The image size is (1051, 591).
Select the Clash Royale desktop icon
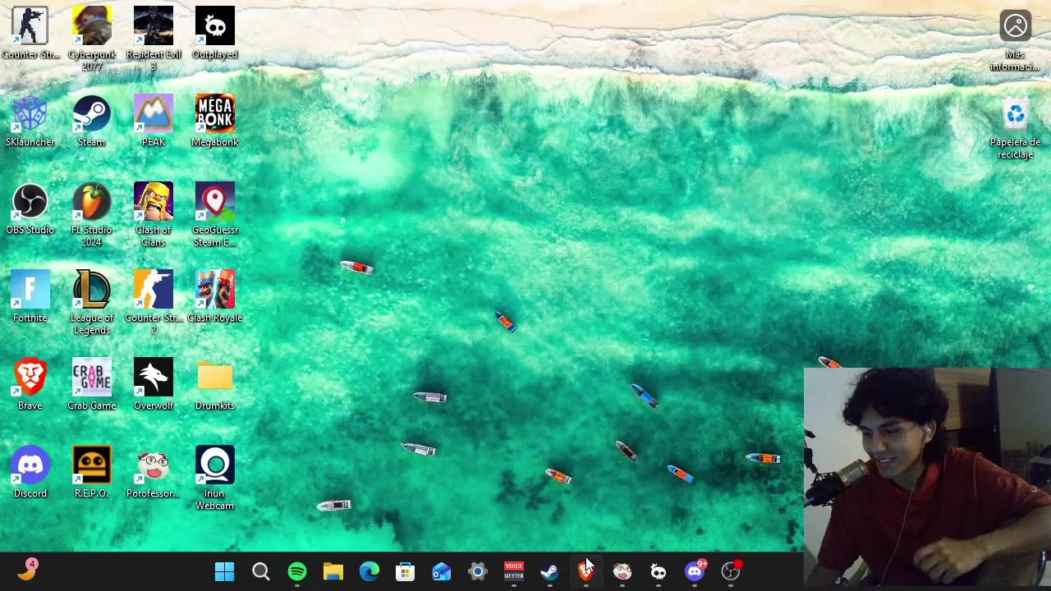click(215, 296)
